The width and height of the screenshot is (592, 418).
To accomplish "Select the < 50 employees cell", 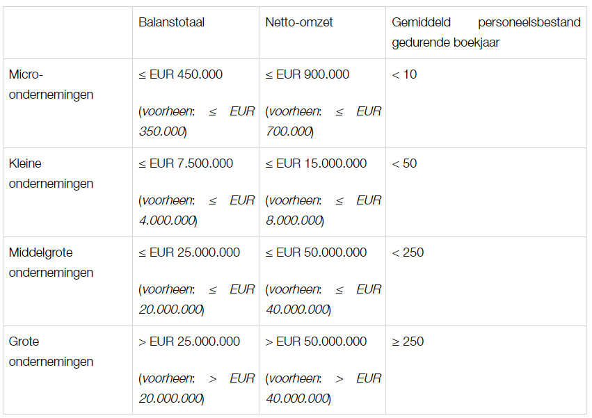I will 404,163.
